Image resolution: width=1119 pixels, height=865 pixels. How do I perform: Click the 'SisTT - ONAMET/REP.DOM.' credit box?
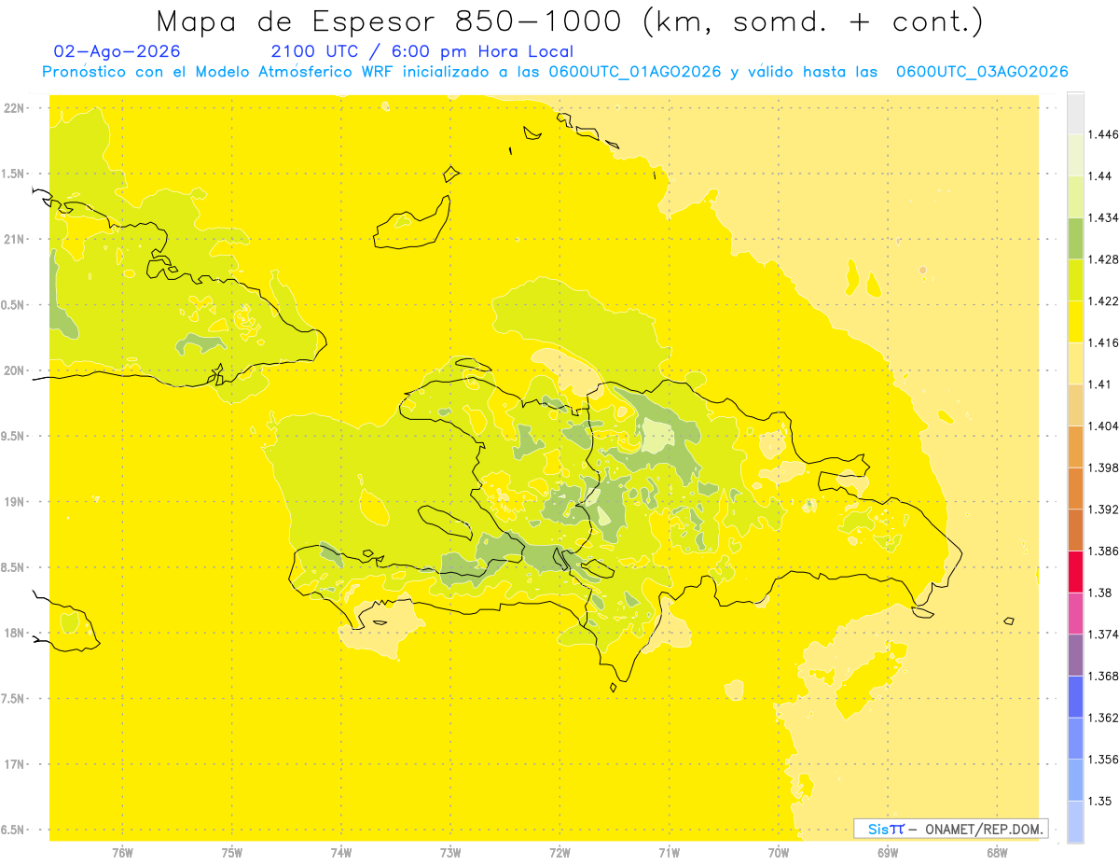[951, 829]
